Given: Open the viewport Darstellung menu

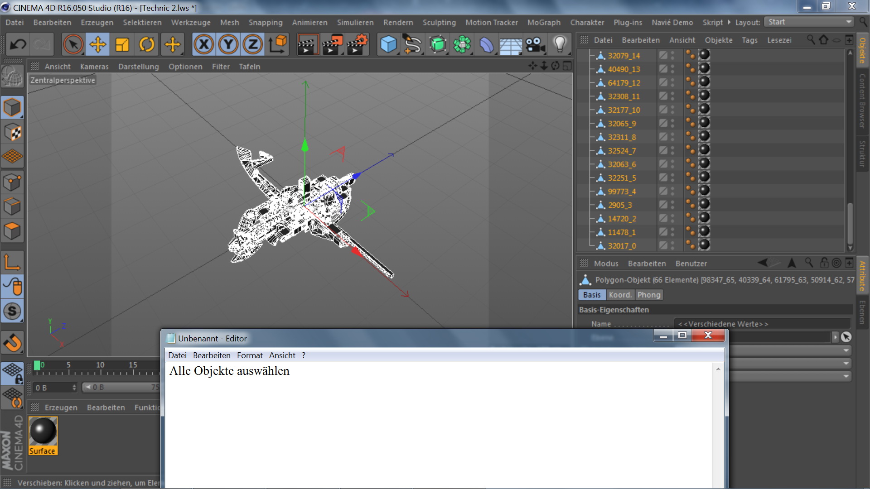Looking at the screenshot, I should click(139, 67).
